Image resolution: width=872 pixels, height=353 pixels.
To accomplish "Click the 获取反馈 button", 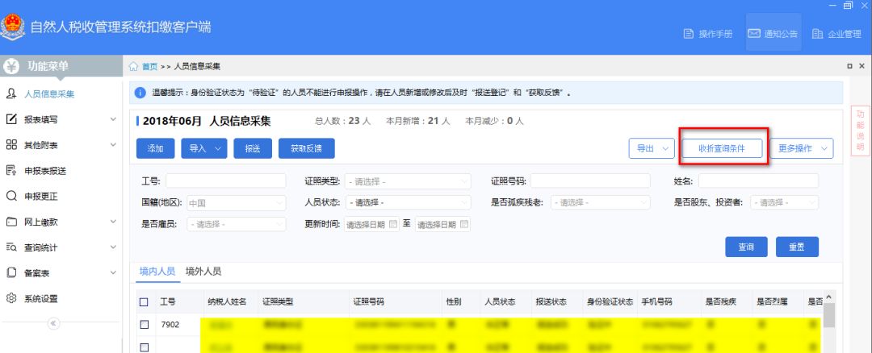I will [x=307, y=148].
